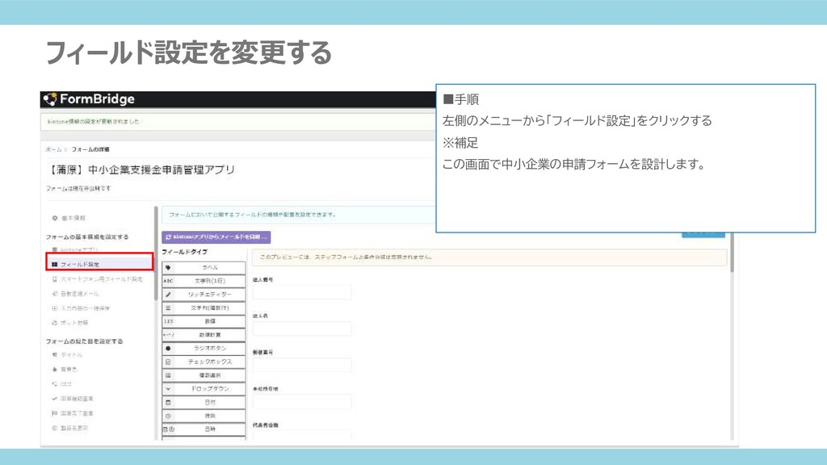The height and width of the screenshot is (465, 827).
Task: Open 背景色 appearance setting
Action: click(65, 370)
